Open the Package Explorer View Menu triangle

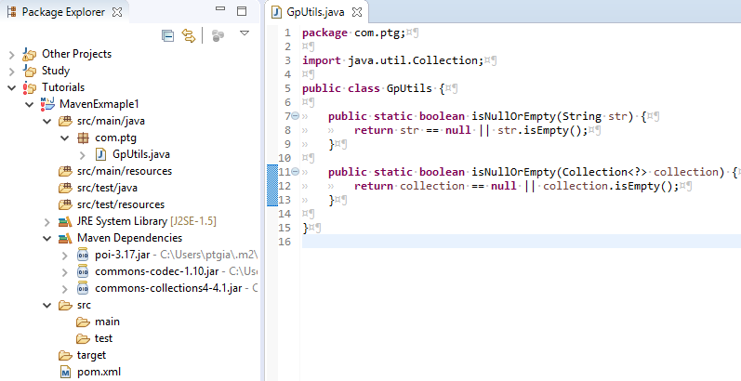pos(245,33)
